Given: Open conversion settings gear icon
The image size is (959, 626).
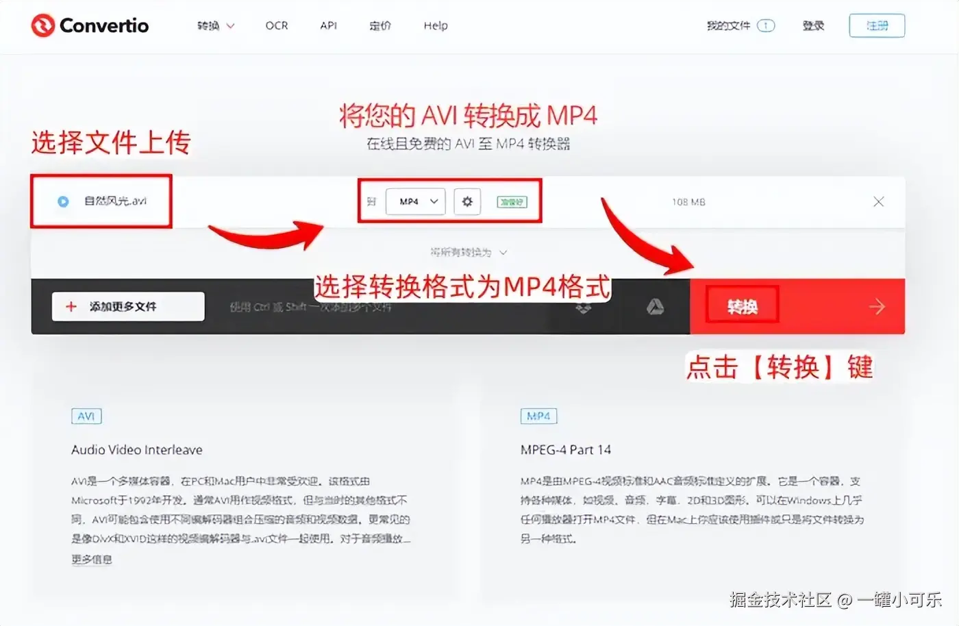Looking at the screenshot, I should [x=467, y=201].
